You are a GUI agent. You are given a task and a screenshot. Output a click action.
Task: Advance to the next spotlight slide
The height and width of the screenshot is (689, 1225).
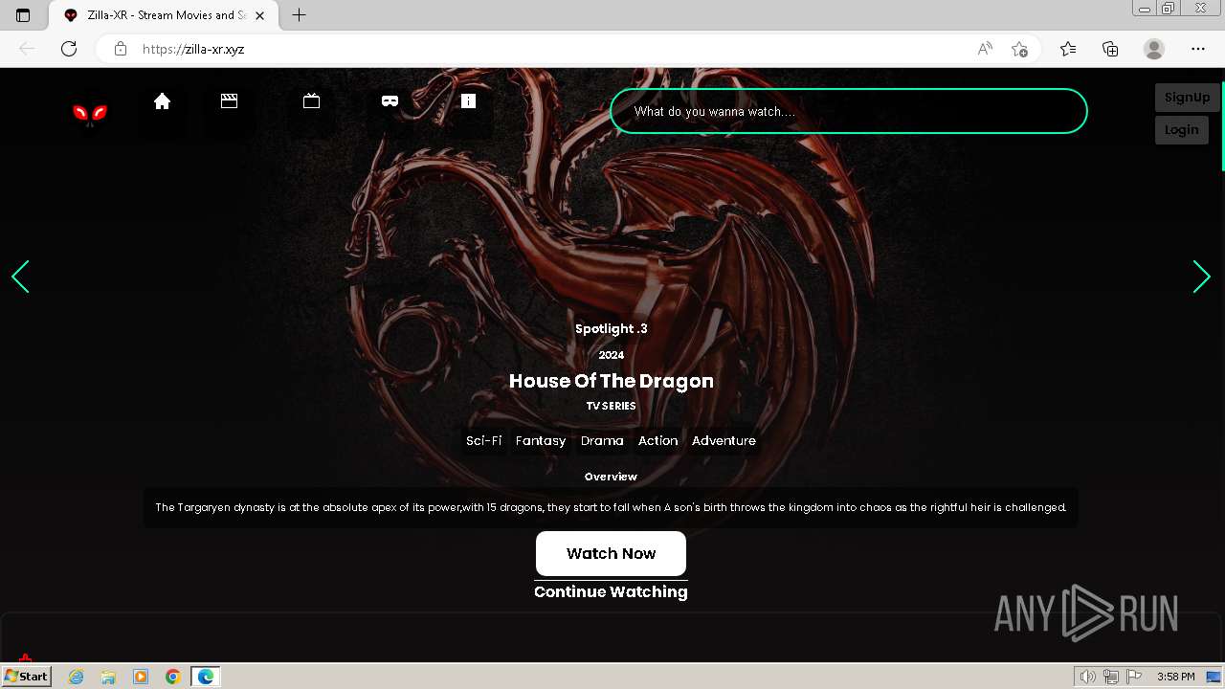click(1202, 277)
